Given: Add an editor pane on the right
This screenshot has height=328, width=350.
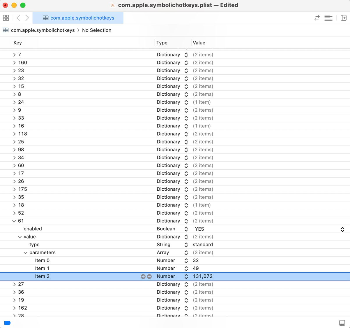Looking at the screenshot, I should [344, 18].
